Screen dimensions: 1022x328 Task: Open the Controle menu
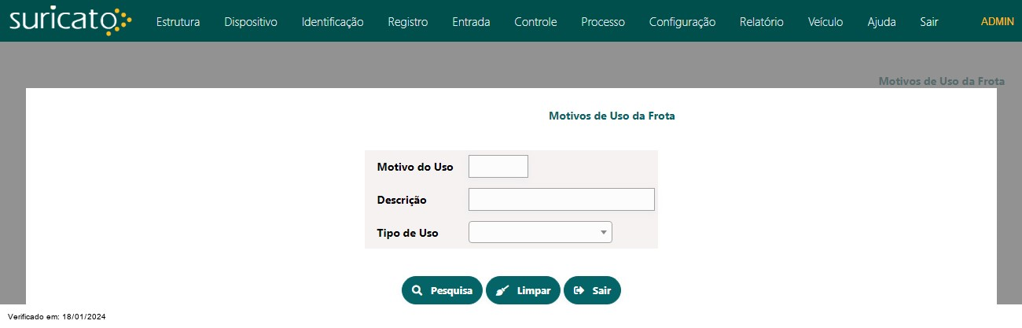coord(535,22)
